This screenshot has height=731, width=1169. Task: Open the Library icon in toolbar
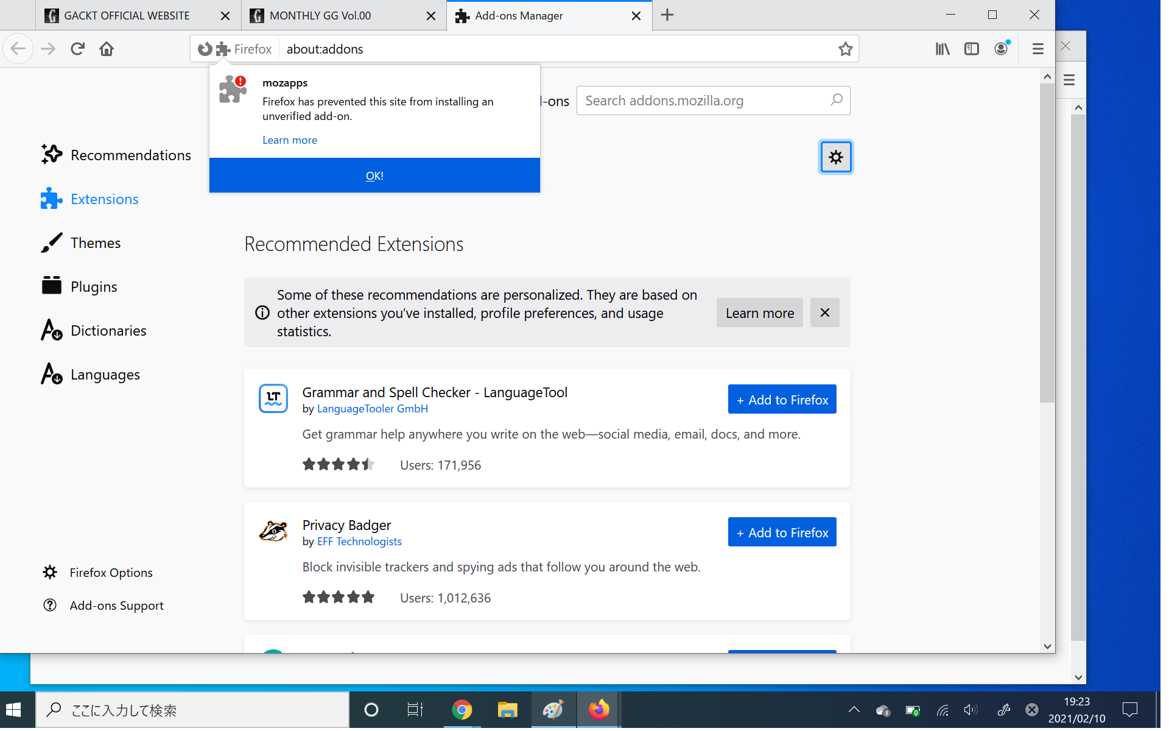tap(943, 49)
